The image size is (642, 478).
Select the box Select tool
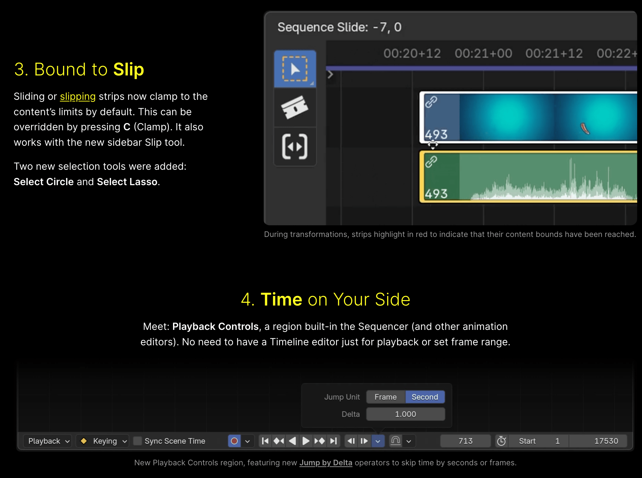coord(295,69)
